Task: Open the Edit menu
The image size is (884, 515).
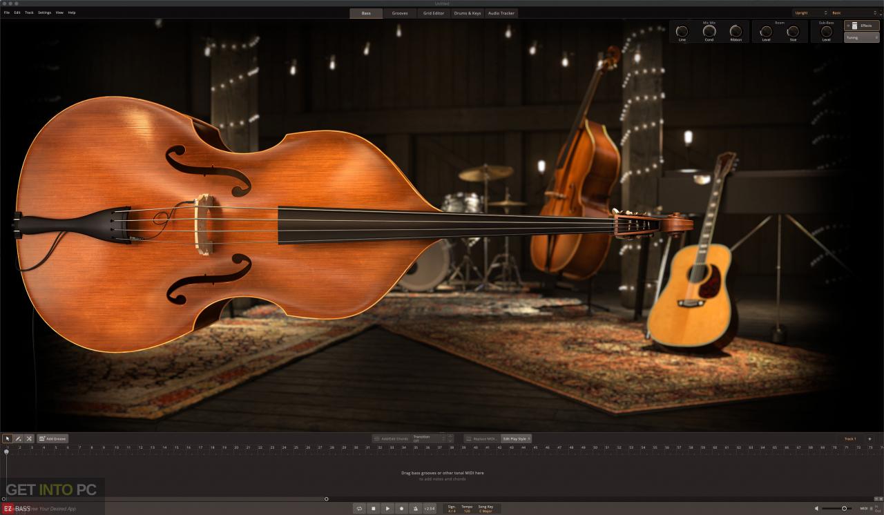Action: pyautogui.click(x=17, y=12)
